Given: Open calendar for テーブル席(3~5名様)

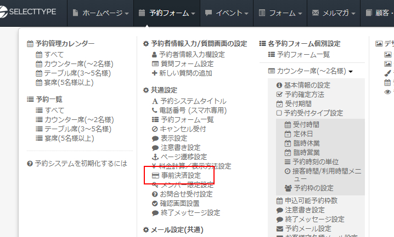Looking at the screenshot, I should [73, 73].
